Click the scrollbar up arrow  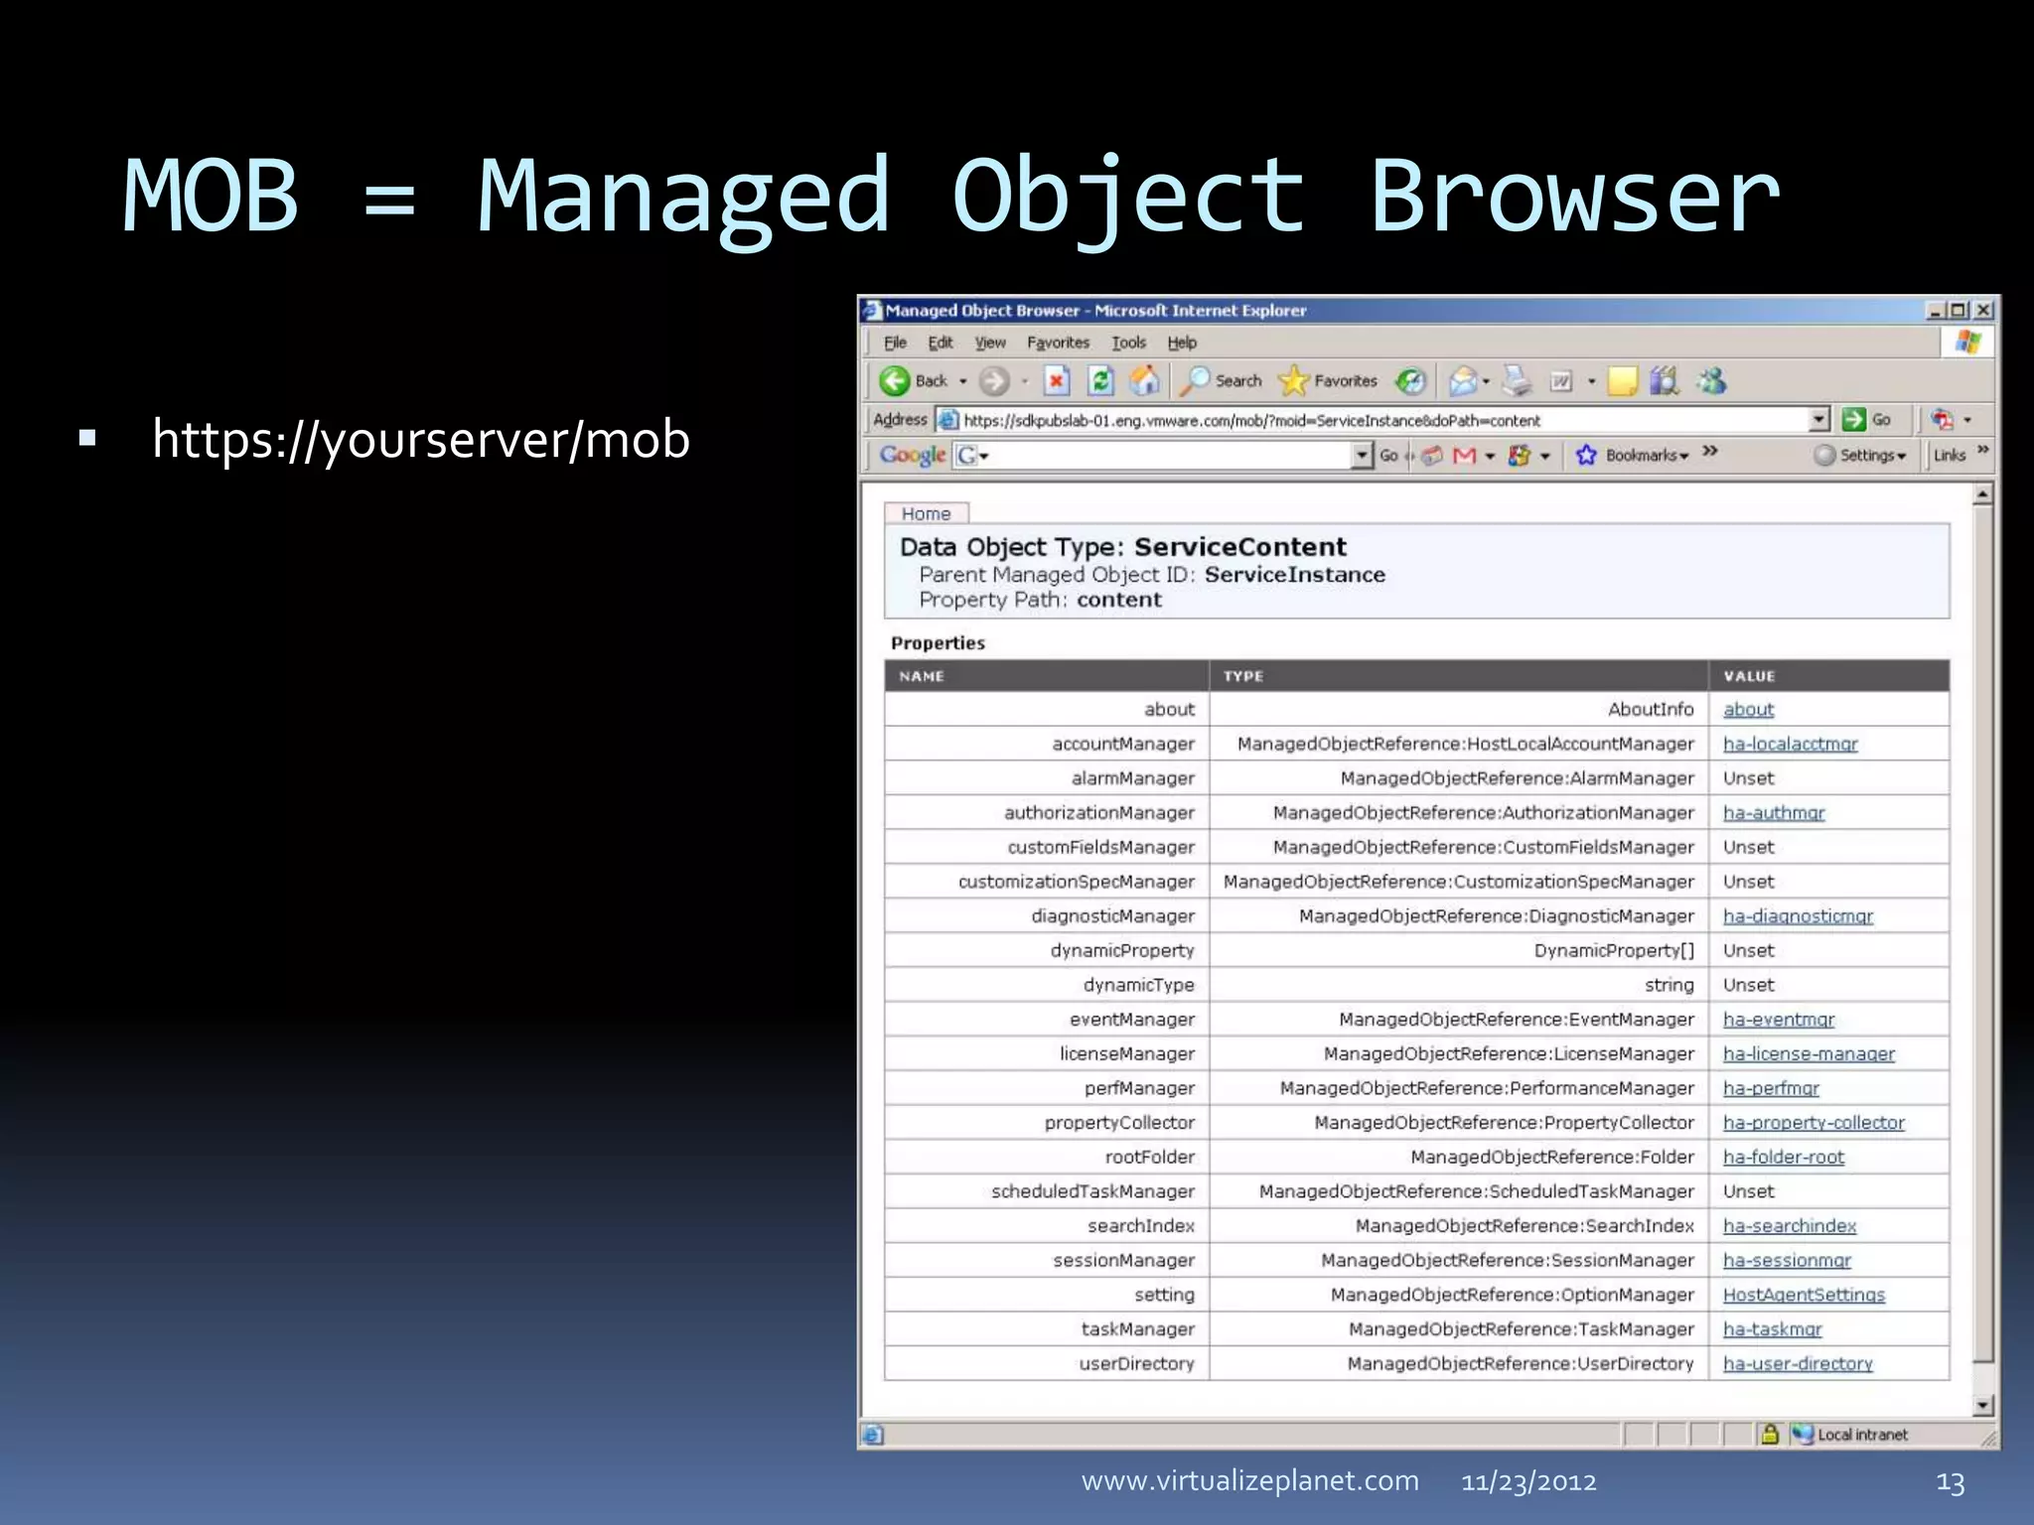click(1982, 493)
